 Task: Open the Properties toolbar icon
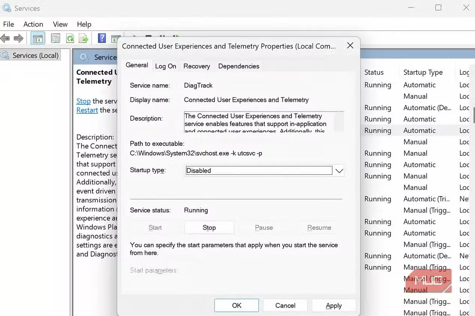[x=56, y=38]
